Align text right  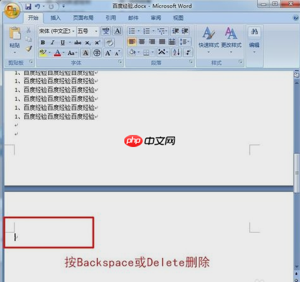tap(152, 42)
